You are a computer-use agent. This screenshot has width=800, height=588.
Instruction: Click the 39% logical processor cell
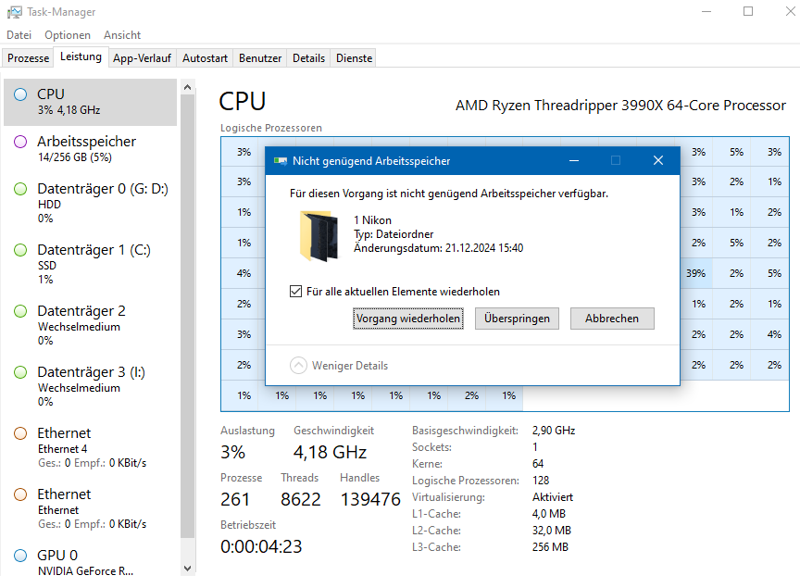(695, 273)
